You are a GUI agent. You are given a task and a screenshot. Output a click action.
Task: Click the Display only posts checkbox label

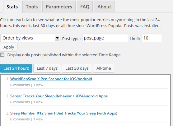point(64,55)
